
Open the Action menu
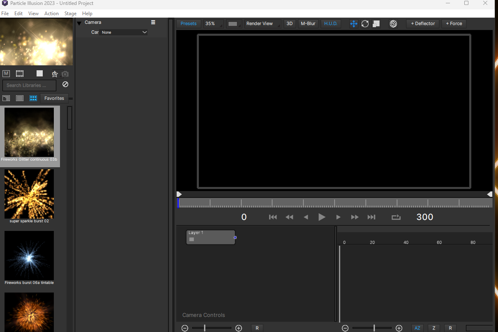pyautogui.click(x=51, y=14)
